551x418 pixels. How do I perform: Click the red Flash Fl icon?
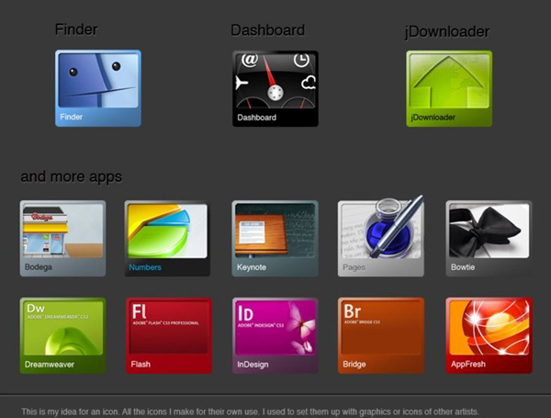tap(169, 335)
